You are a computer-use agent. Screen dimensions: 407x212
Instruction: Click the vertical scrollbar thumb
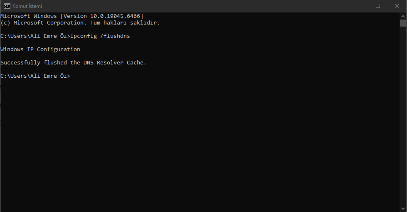click(x=403, y=23)
